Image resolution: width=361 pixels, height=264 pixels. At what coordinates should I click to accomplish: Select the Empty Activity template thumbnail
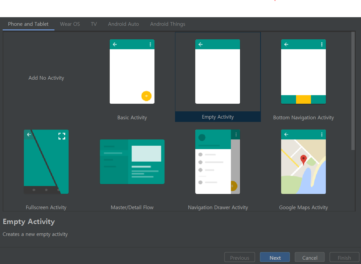tap(217, 72)
